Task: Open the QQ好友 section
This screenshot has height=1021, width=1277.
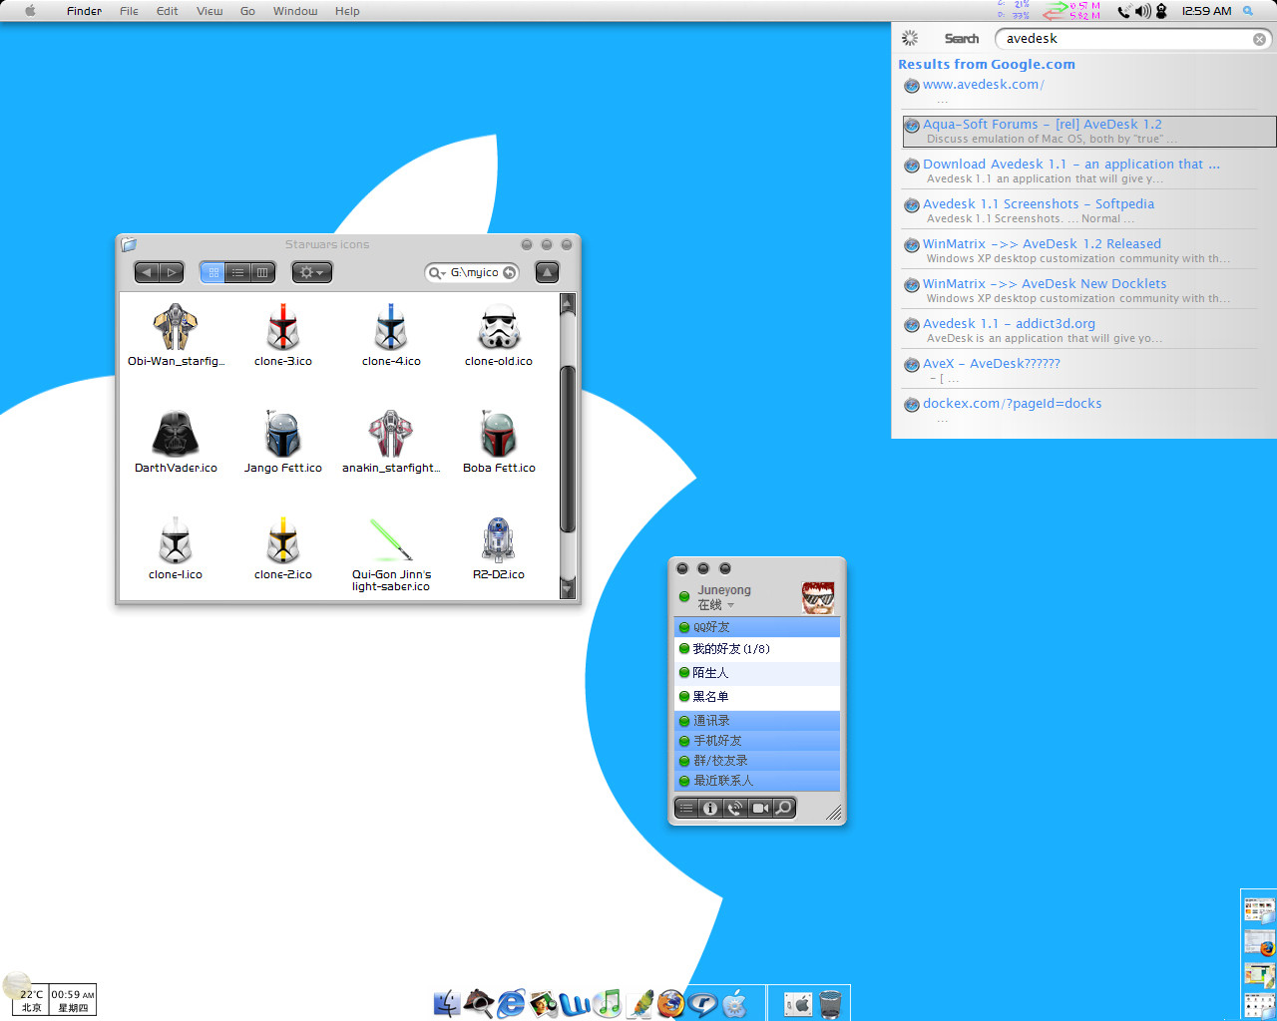Action: click(757, 627)
